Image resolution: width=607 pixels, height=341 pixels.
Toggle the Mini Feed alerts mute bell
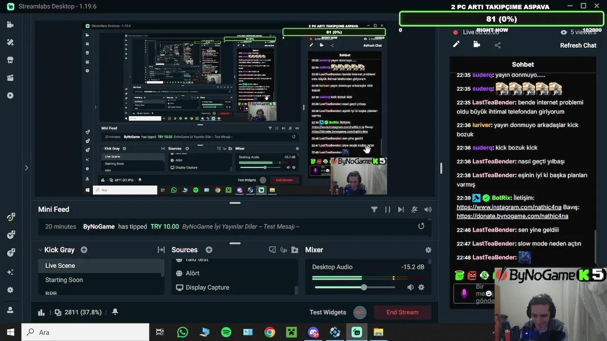pos(414,209)
